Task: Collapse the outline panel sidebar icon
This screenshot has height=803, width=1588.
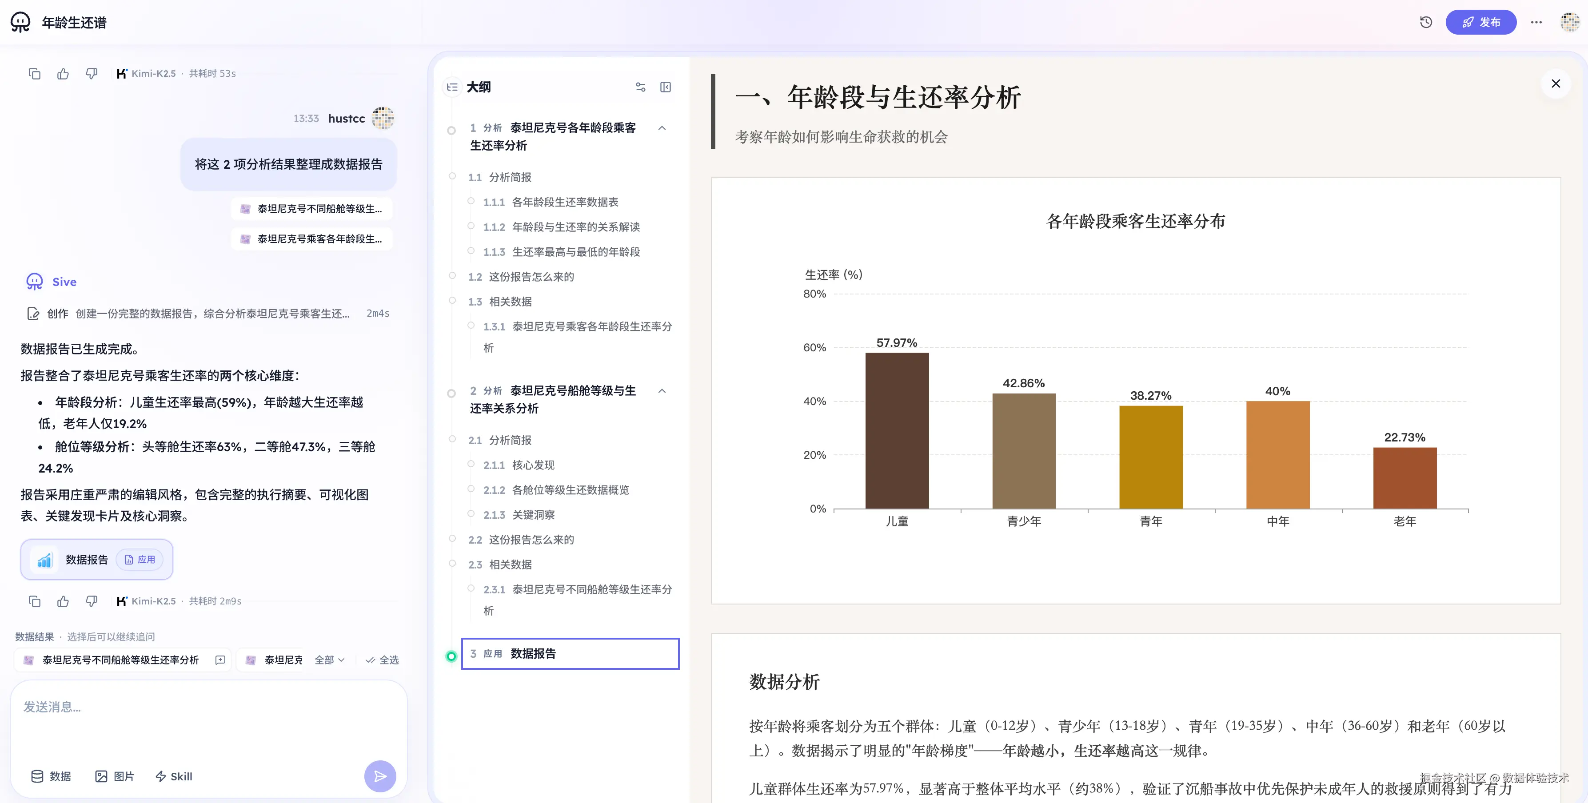Action: tap(666, 87)
